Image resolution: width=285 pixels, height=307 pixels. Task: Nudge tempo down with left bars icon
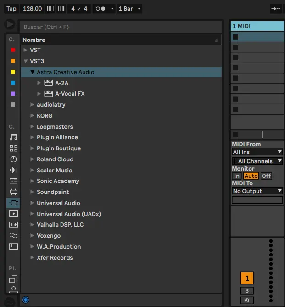[x=50, y=9]
